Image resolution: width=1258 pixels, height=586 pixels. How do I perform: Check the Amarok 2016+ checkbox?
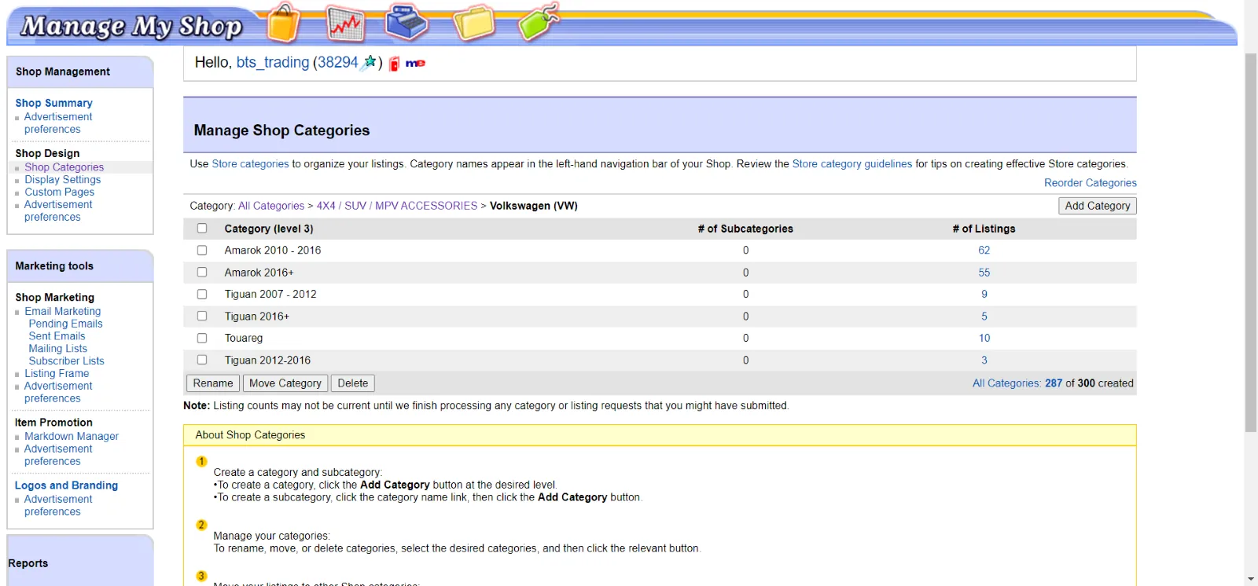202,273
